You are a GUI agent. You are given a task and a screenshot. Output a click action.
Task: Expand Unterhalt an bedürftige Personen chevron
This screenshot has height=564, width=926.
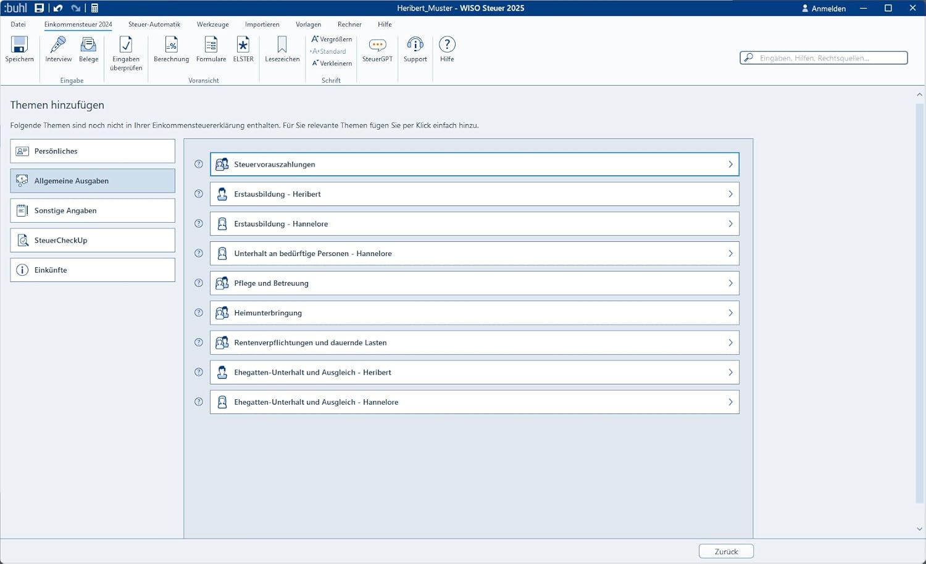[x=730, y=253]
